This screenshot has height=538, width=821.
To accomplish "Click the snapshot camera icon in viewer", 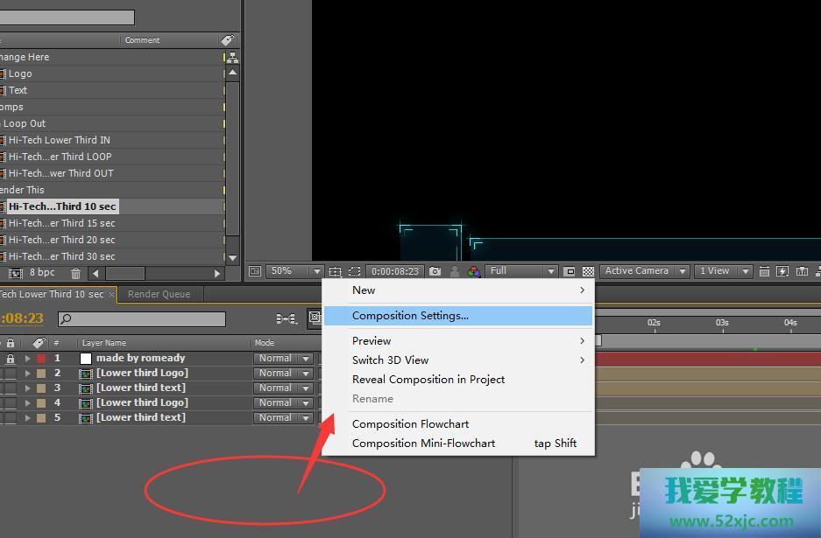I will point(435,272).
